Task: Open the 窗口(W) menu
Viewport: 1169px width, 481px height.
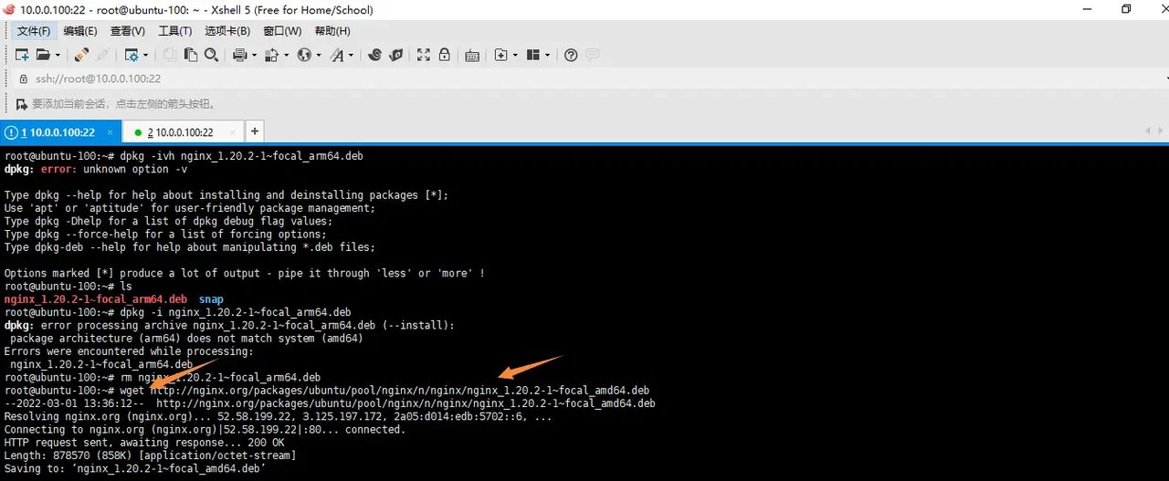Action: click(282, 31)
